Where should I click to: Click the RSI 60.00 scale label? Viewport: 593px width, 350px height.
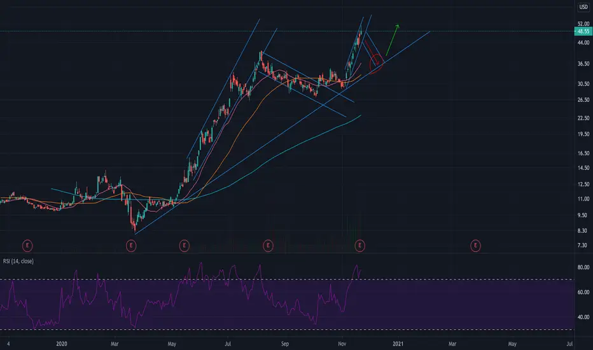point(583,292)
